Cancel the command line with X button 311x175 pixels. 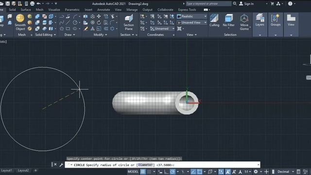click(55, 164)
